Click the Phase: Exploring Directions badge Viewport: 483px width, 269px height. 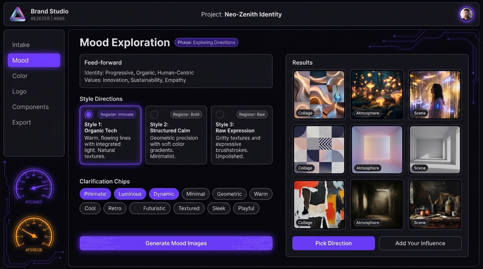point(206,42)
